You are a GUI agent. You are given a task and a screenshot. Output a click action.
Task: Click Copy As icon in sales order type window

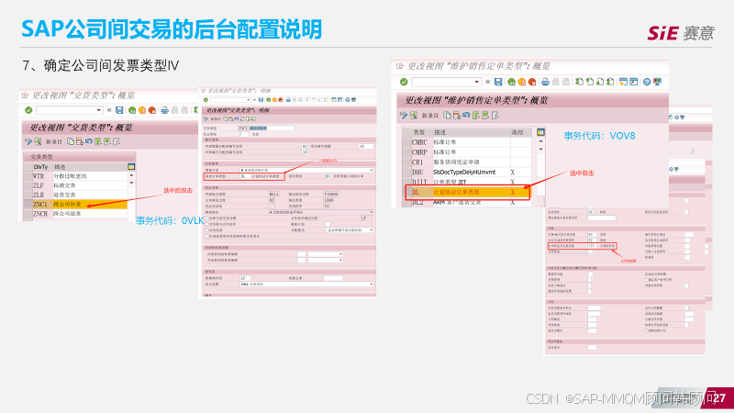point(448,115)
